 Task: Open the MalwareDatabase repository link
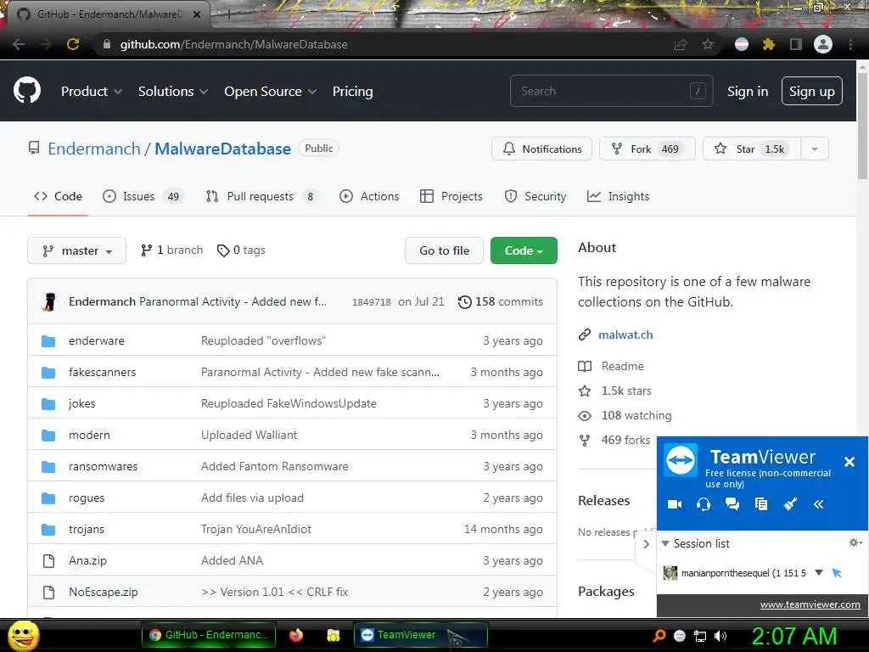click(223, 149)
